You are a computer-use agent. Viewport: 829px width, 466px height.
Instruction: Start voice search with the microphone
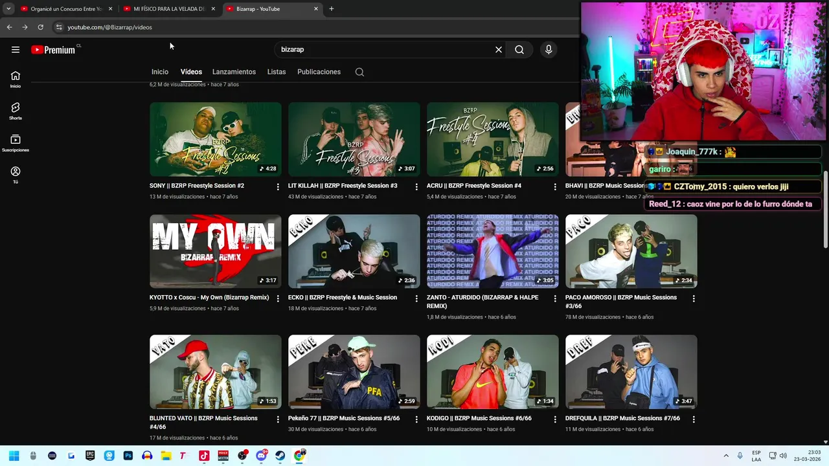(549, 50)
